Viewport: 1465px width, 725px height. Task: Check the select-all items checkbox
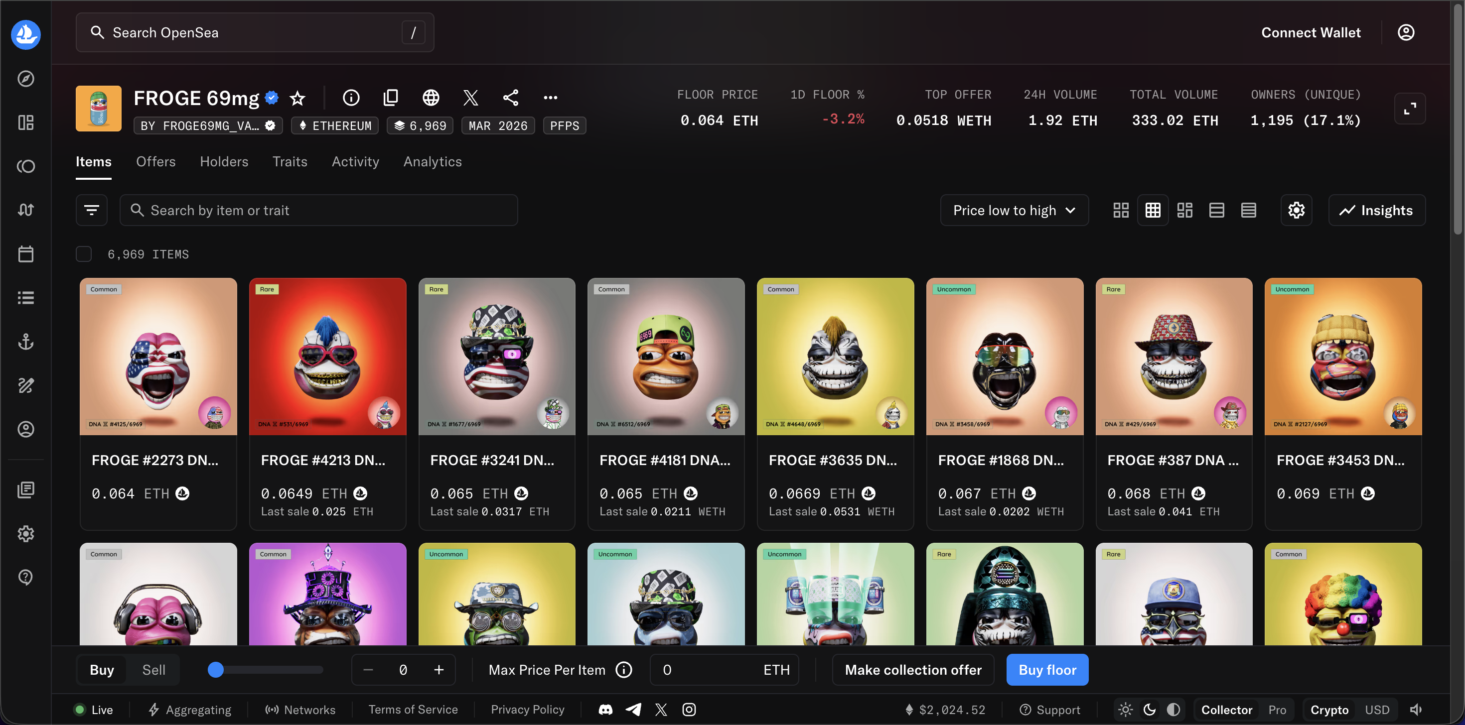pyautogui.click(x=84, y=254)
